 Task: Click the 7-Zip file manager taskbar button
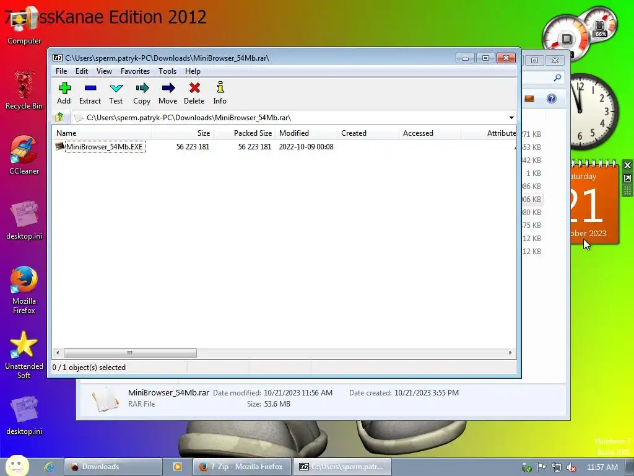click(342, 467)
